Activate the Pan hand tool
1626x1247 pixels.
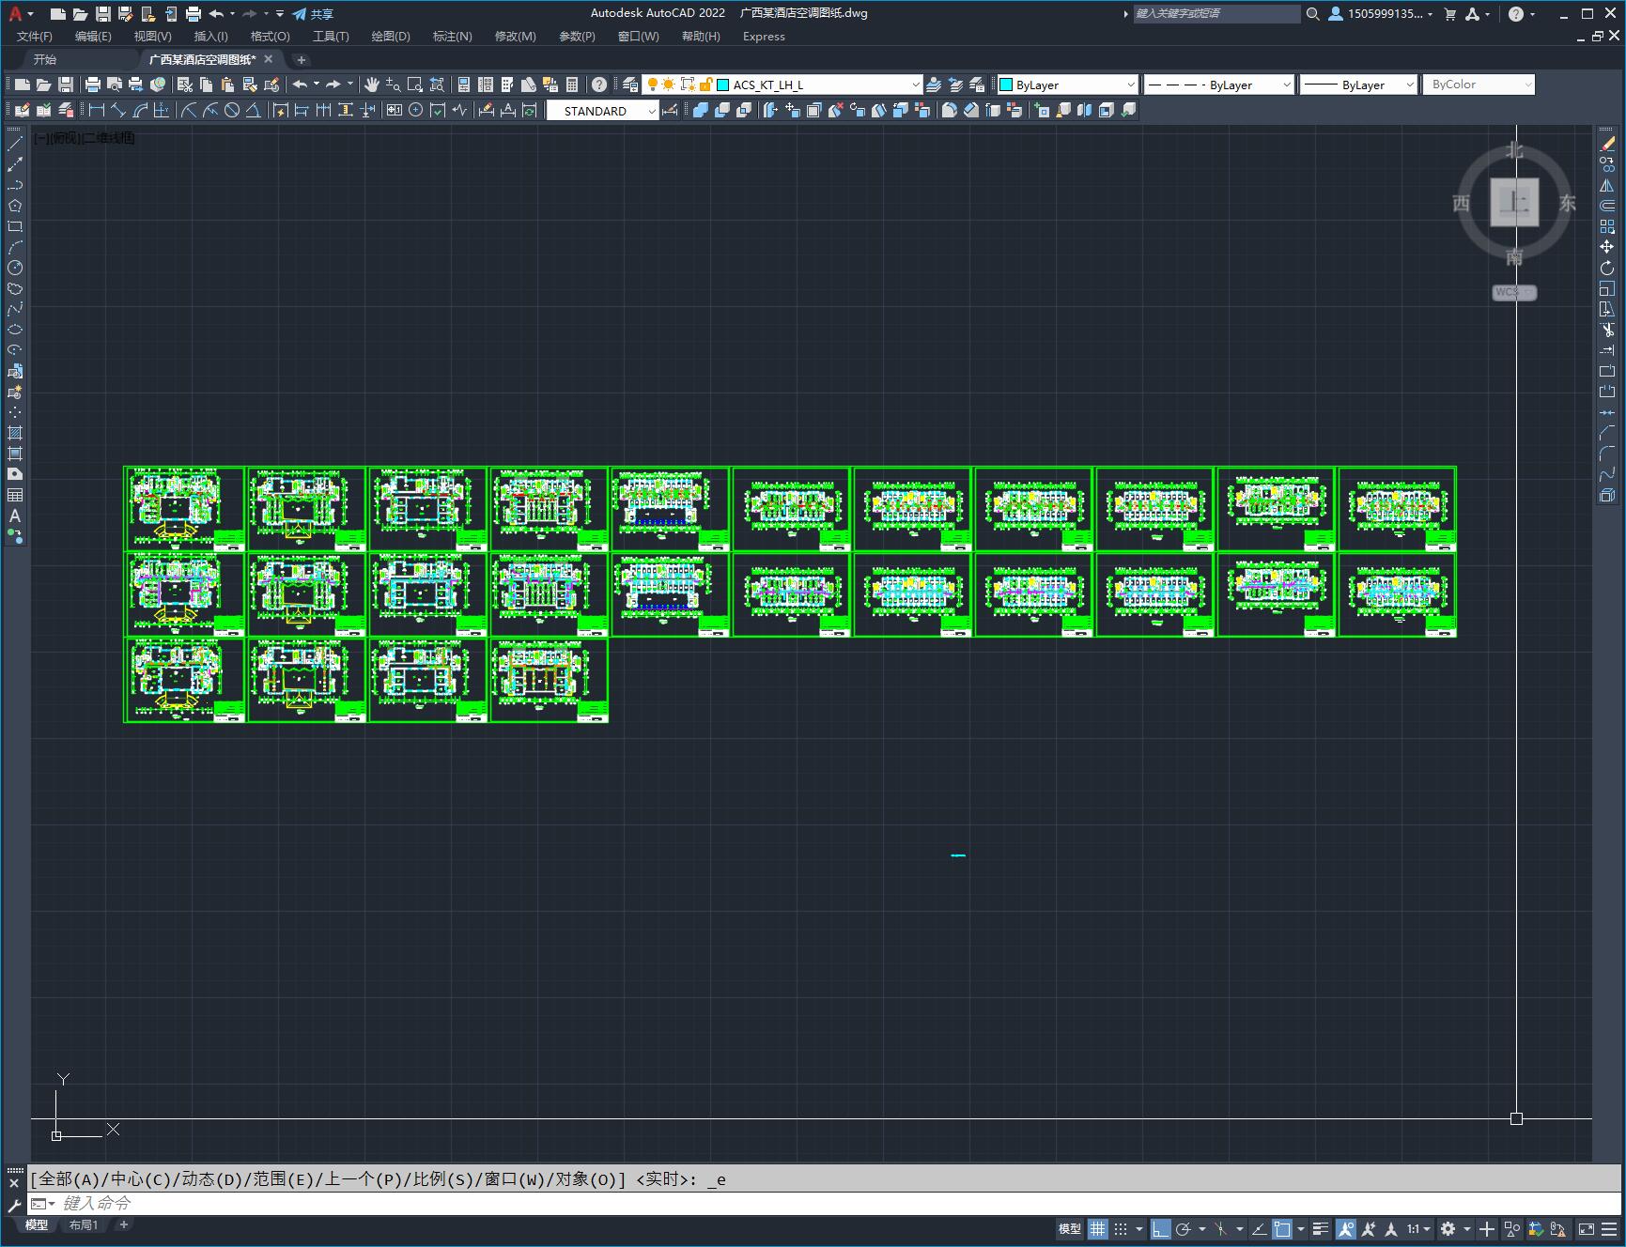[x=372, y=85]
